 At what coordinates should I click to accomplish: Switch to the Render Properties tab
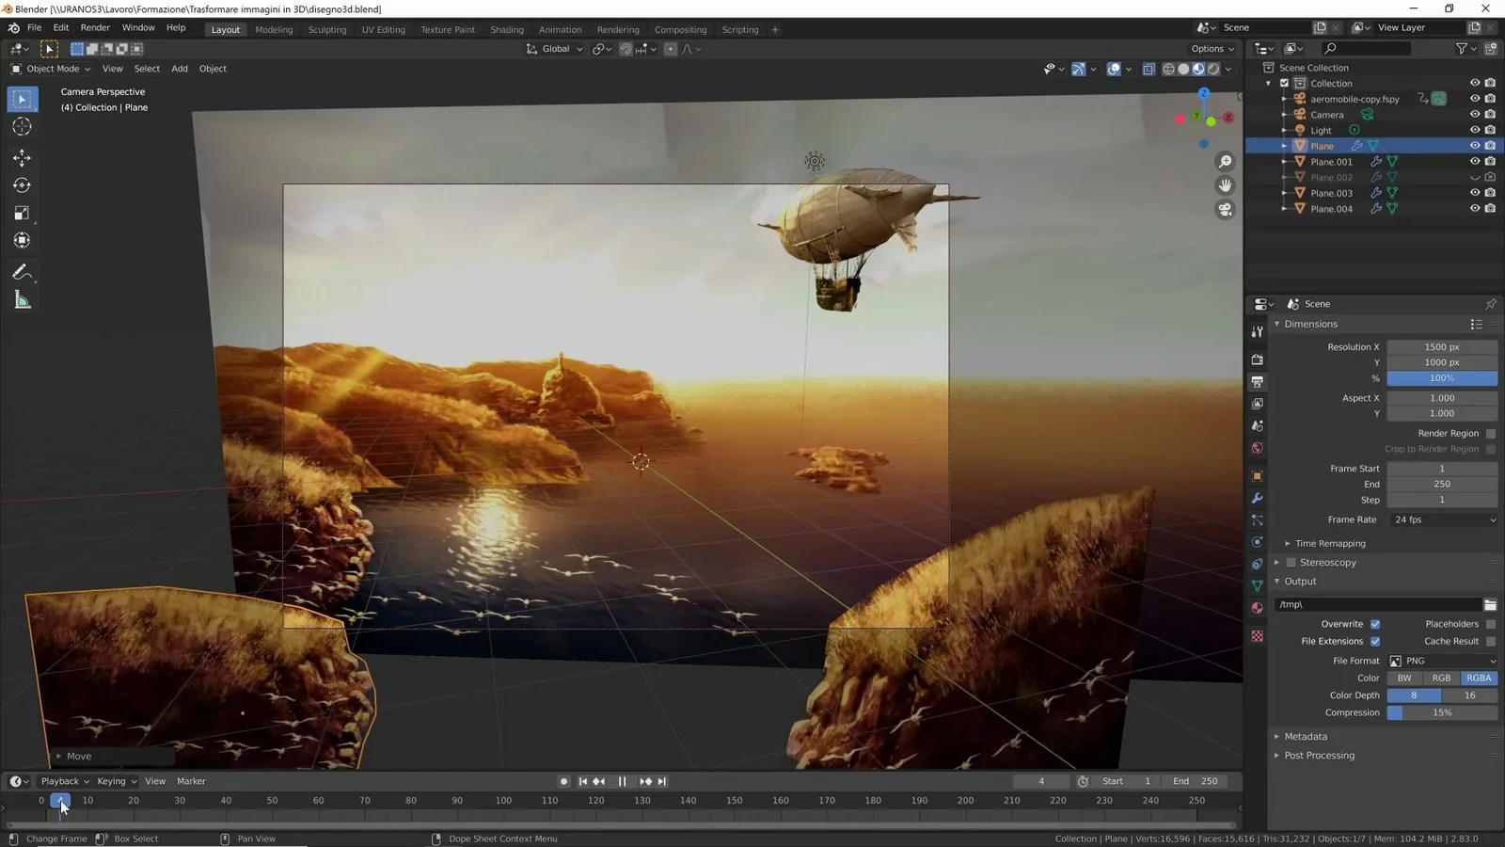click(x=1257, y=359)
